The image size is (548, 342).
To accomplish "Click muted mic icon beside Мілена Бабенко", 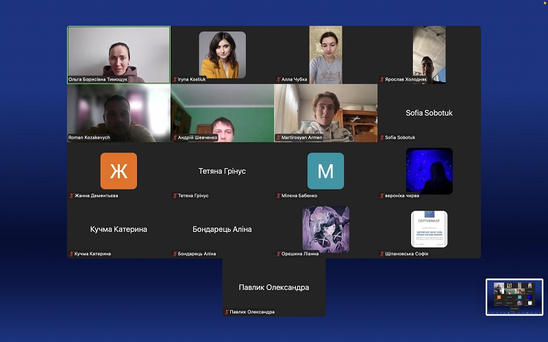I will [x=279, y=196].
